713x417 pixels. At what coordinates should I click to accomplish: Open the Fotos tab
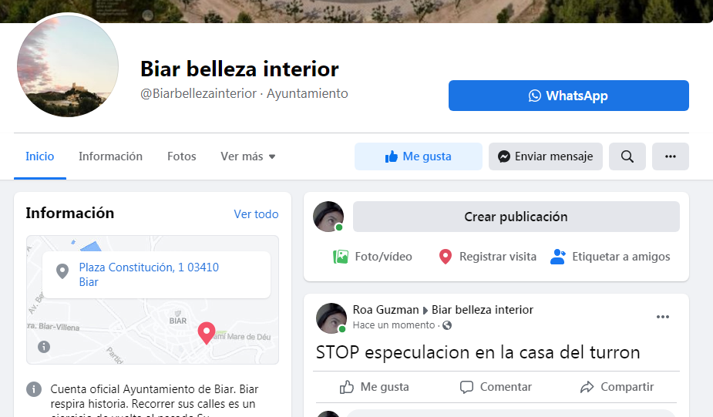pos(181,156)
